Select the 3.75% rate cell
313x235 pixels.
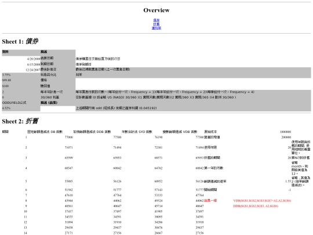point(6,75)
